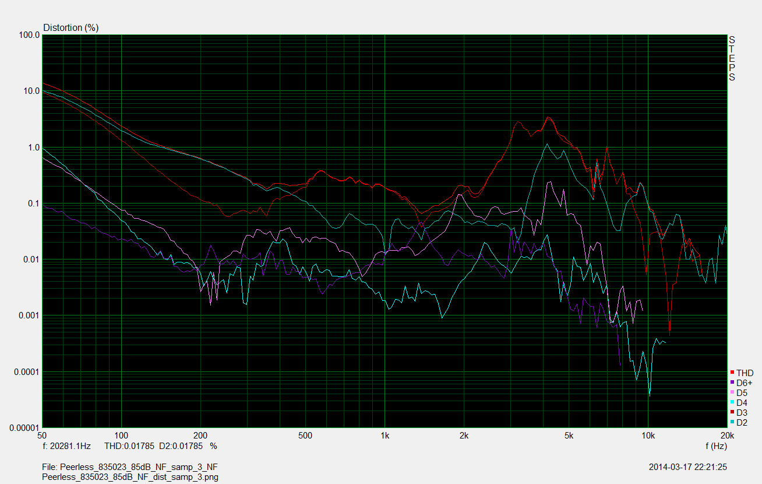Image resolution: width=762 pixels, height=484 pixels.
Task: Select the D6+ legend text label
Action: coord(744,383)
